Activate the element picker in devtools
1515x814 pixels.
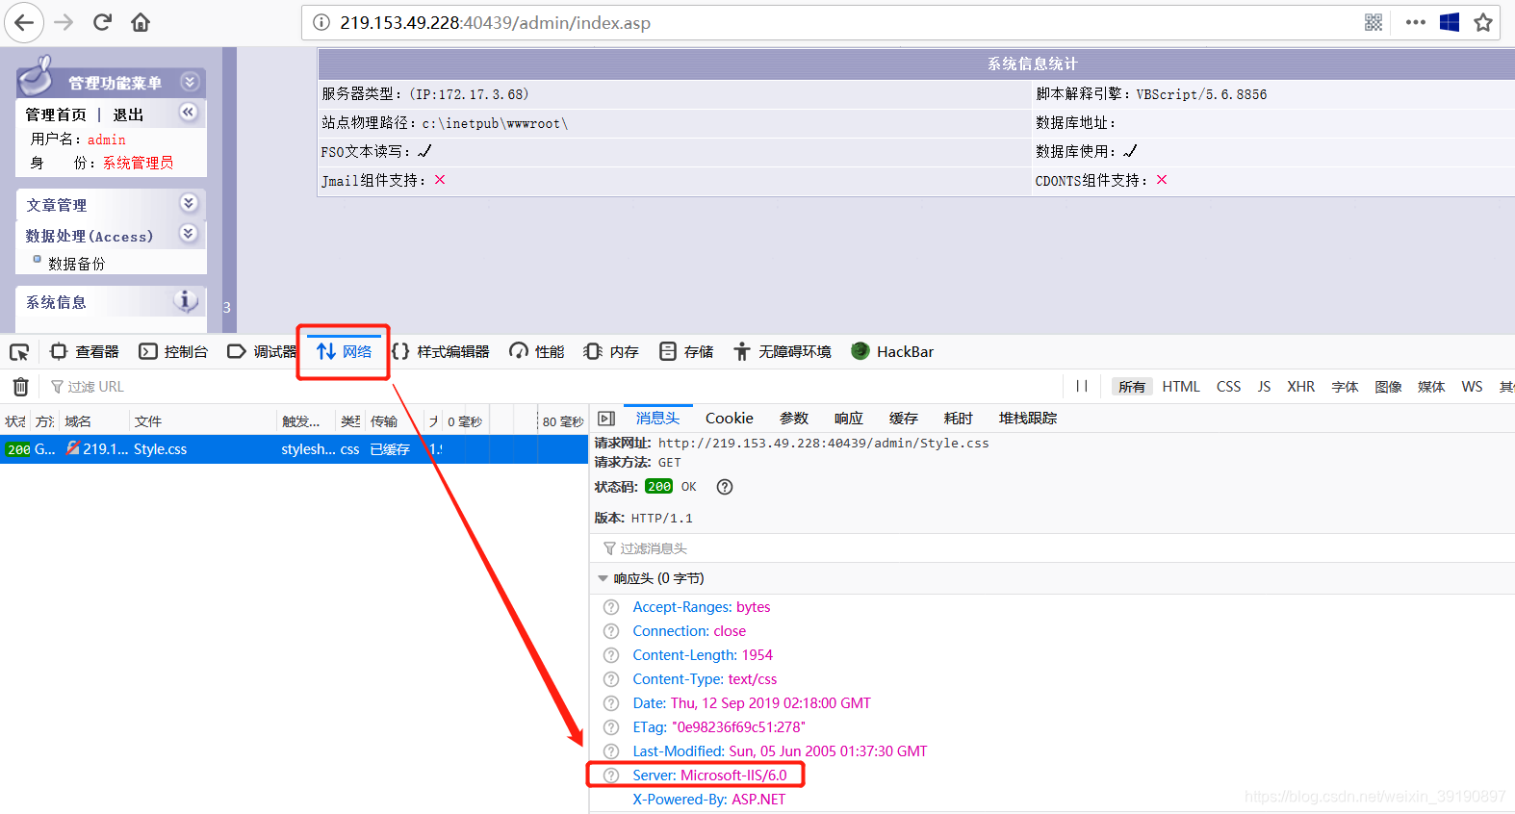[x=19, y=352]
